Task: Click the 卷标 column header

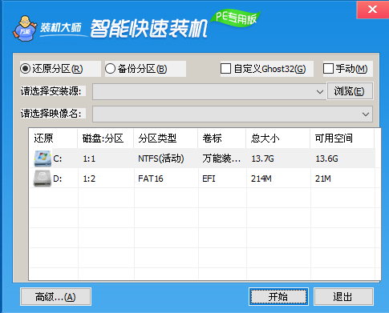Action: [x=221, y=138]
